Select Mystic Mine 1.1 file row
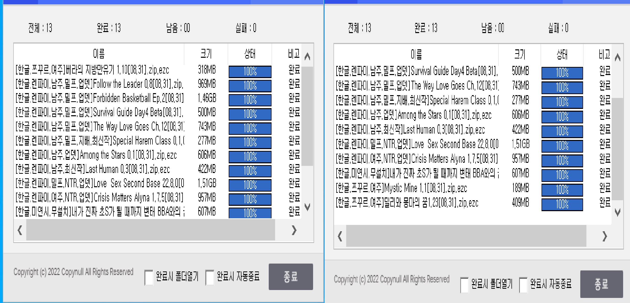The image size is (630, 303). pyautogui.click(x=401, y=189)
